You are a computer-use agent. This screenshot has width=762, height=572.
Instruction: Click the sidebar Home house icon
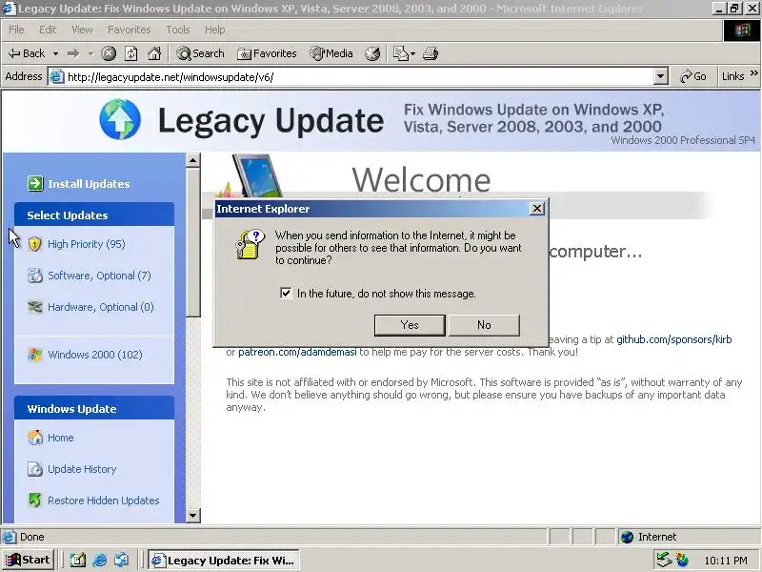[x=35, y=438]
